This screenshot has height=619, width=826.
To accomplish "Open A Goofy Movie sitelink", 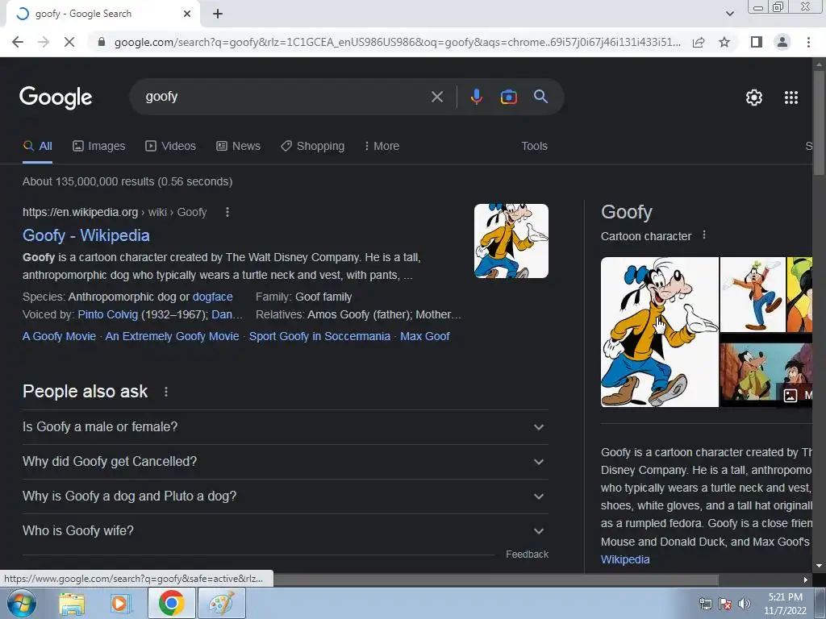I will pyautogui.click(x=59, y=336).
